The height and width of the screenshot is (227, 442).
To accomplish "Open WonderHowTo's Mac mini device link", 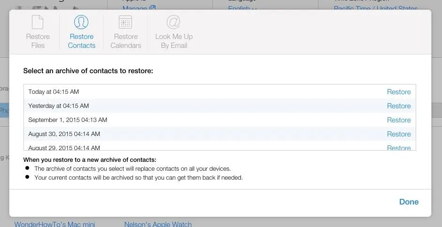I will (54, 224).
